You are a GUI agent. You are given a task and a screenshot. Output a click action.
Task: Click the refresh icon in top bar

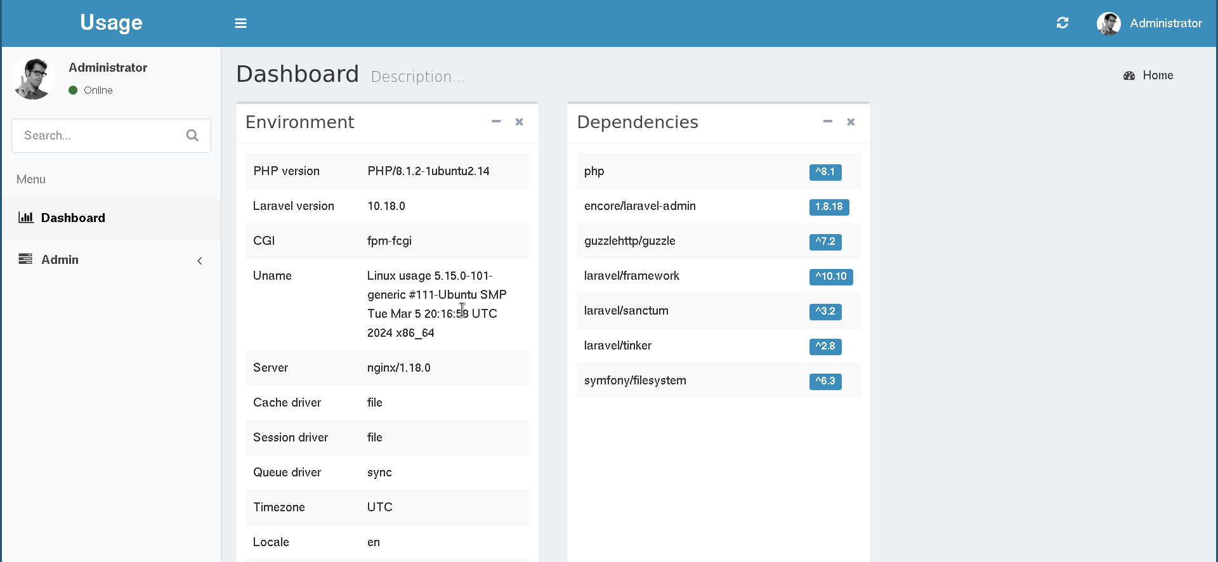pyautogui.click(x=1063, y=23)
